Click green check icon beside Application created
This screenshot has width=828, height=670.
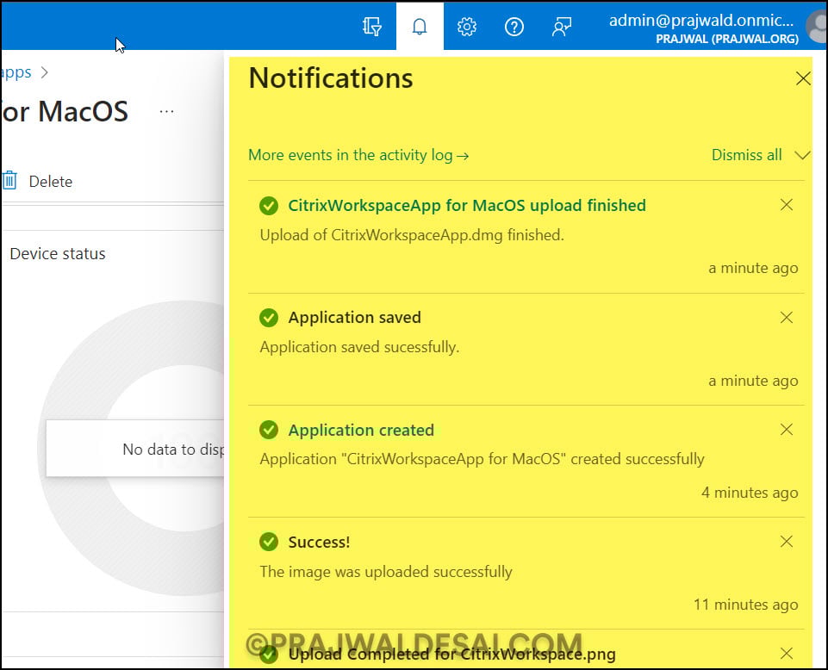[269, 431]
